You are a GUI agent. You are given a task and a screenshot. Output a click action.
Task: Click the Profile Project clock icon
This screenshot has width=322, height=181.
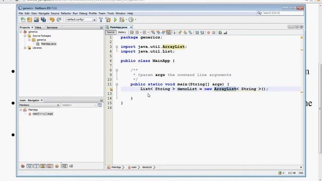tap(131, 20)
